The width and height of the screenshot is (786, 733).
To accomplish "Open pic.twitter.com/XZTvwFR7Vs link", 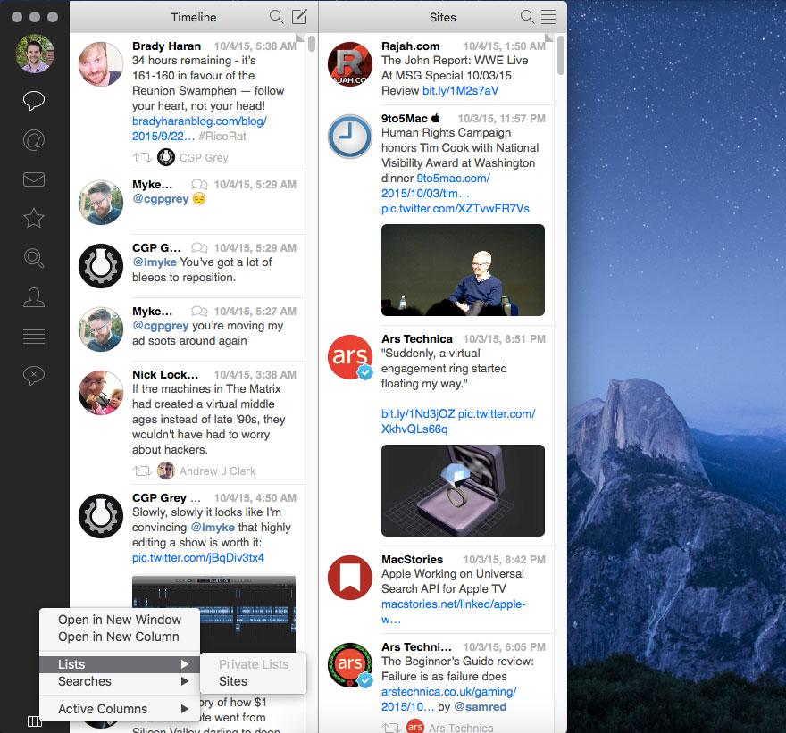I will [456, 208].
